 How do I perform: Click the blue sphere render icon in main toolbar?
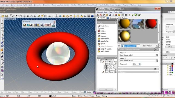click(x=92, y=16)
